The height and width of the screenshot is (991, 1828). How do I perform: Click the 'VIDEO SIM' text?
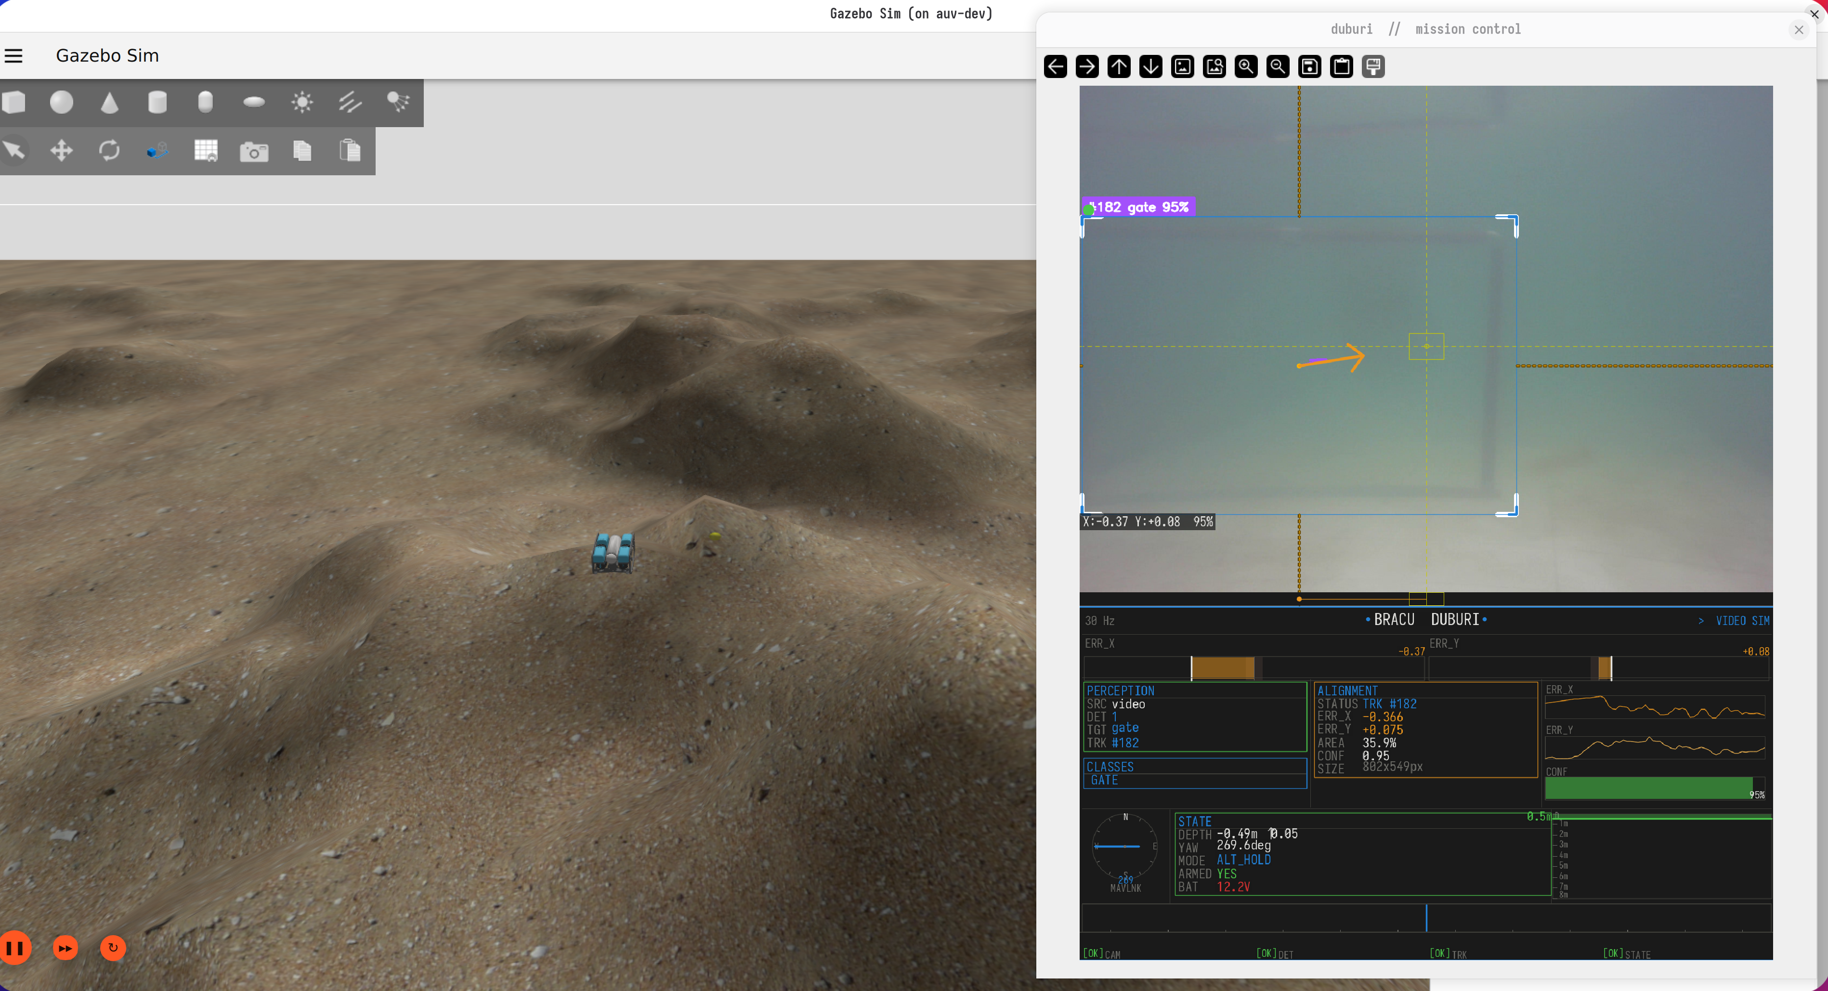(x=1742, y=621)
